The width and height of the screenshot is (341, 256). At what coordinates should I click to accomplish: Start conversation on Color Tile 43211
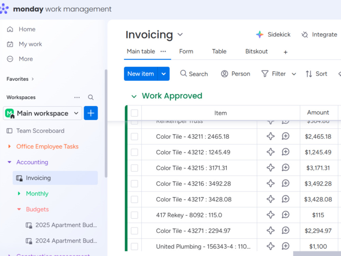point(285,136)
